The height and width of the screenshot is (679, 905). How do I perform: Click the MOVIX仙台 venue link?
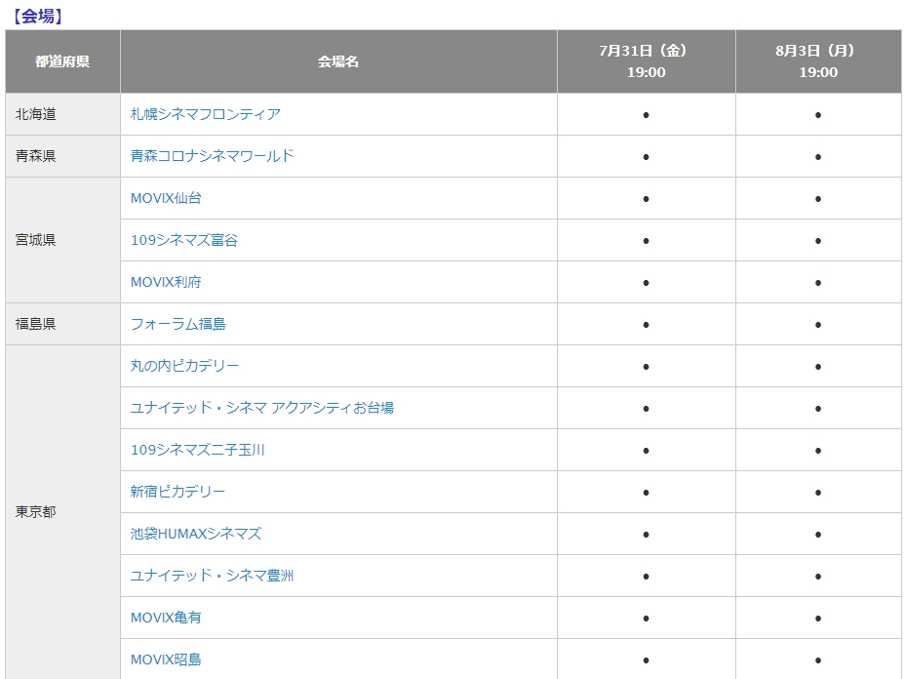(166, 198)
